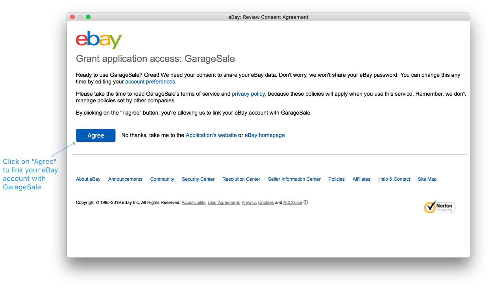The width and height of the screenshot is (492, 289).
Task: Go to the Application's website link
Action: tap(211, 135)
